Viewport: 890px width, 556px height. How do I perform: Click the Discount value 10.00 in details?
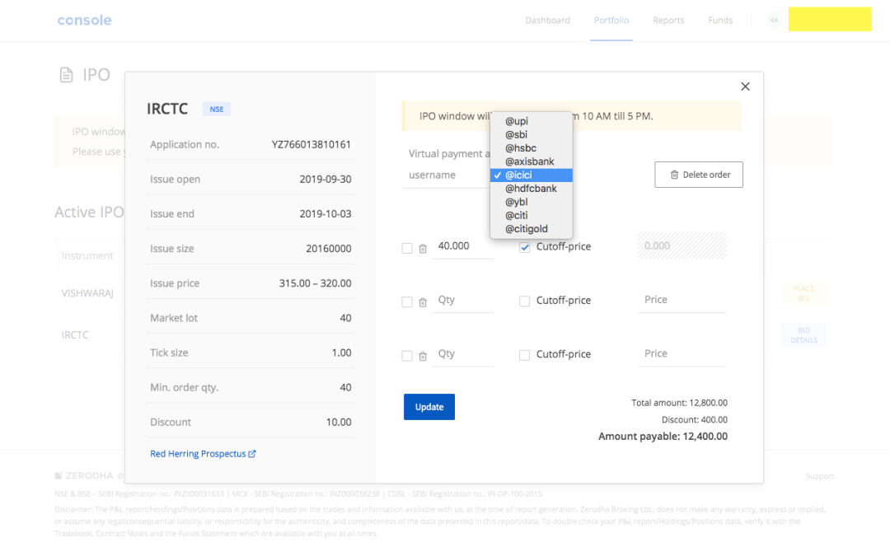pos(339,422)
